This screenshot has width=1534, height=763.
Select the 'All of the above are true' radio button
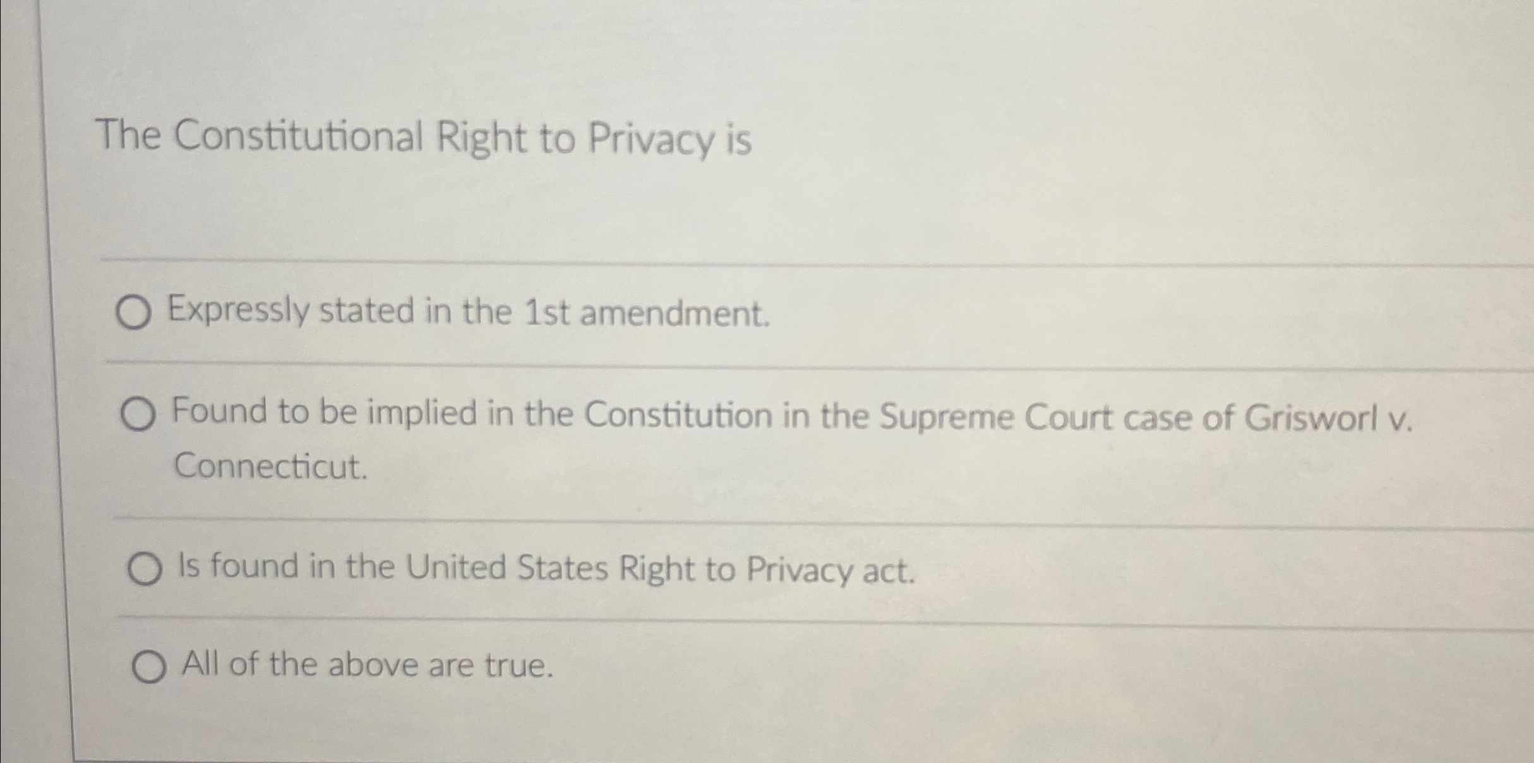[x=149, y=666]
